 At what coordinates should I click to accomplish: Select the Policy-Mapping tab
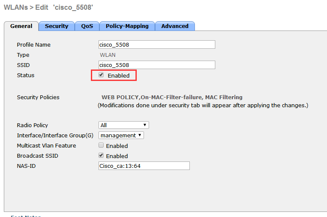click(127, 26)
